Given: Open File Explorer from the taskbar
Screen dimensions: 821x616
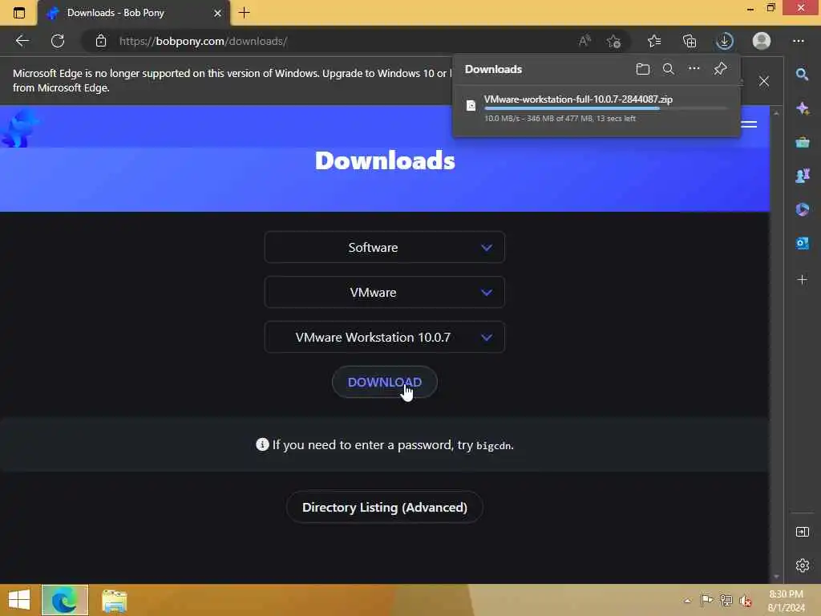Looking at the screenshot, I should click(x=114, y=601).
